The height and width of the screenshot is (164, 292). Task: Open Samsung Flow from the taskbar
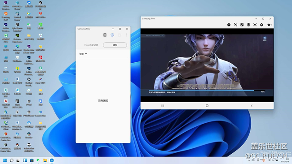point(52,160)
